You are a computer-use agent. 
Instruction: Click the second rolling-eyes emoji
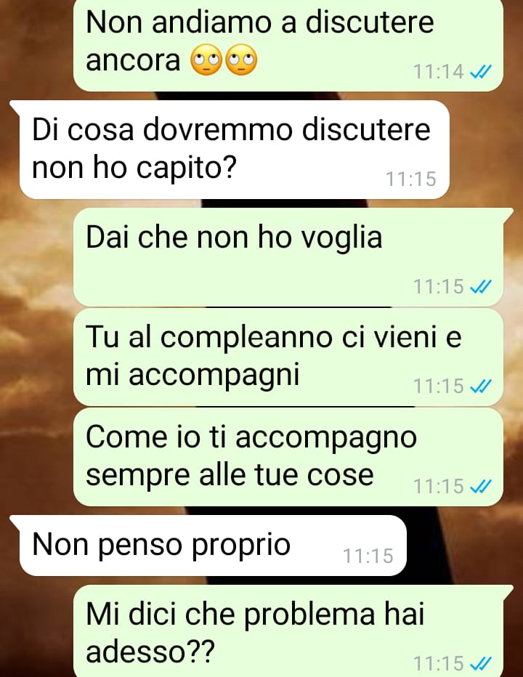pyautogui.click(x=241, y=60)
